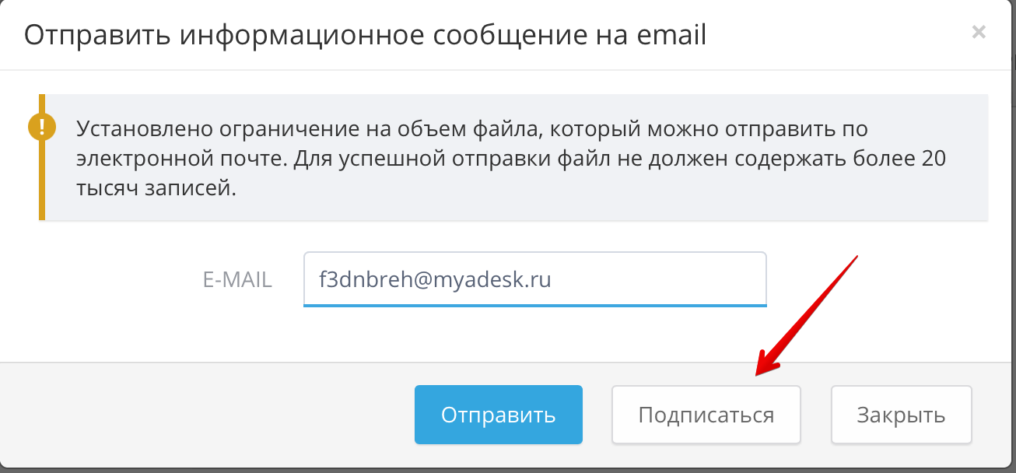Click the orange vertical bar of warning box
This screenshot has width=1016, height=473.
click(x=42, y=158)
